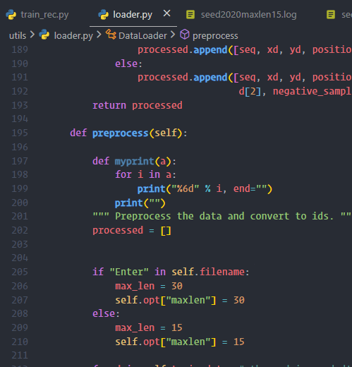Click 'max_len = 15' on line 209
352x367 pixels.
click(149, 327)
